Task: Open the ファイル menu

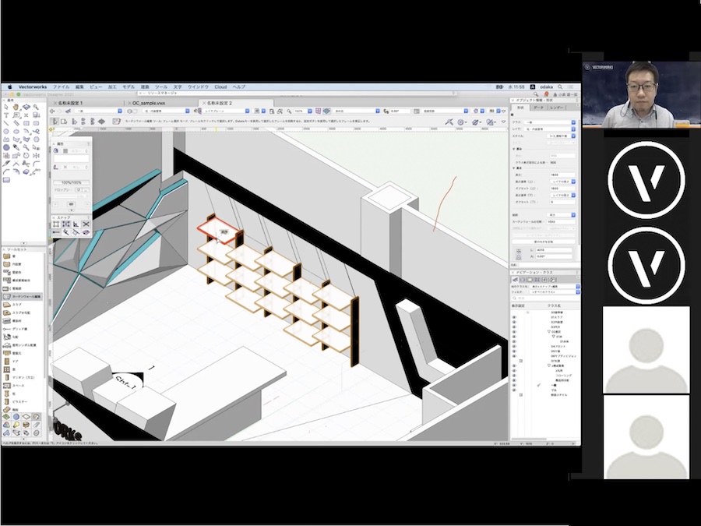Action: pos(61,86)
